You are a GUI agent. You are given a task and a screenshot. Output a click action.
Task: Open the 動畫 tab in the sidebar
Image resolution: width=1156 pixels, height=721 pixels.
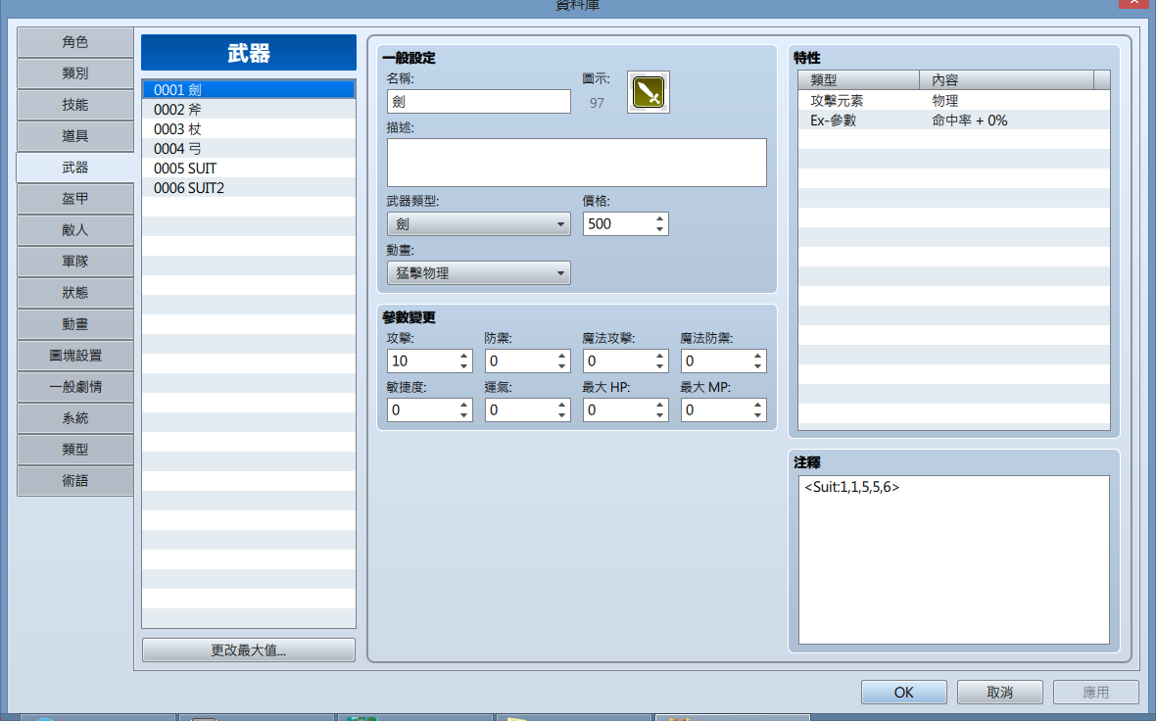point(75,323)
